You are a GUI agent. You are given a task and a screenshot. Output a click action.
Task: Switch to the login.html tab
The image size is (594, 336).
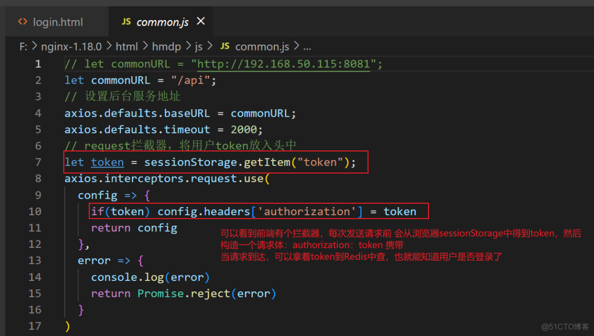pyautogui.click(x=58, y=22)
